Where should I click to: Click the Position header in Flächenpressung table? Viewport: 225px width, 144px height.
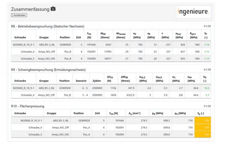79,113
